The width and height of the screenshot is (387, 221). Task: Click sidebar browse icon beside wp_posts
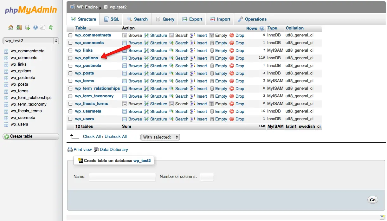[6, 84]
